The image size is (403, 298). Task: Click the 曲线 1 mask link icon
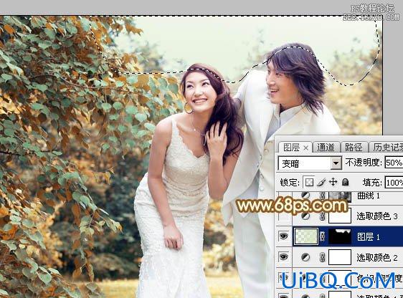click(322, 196)
